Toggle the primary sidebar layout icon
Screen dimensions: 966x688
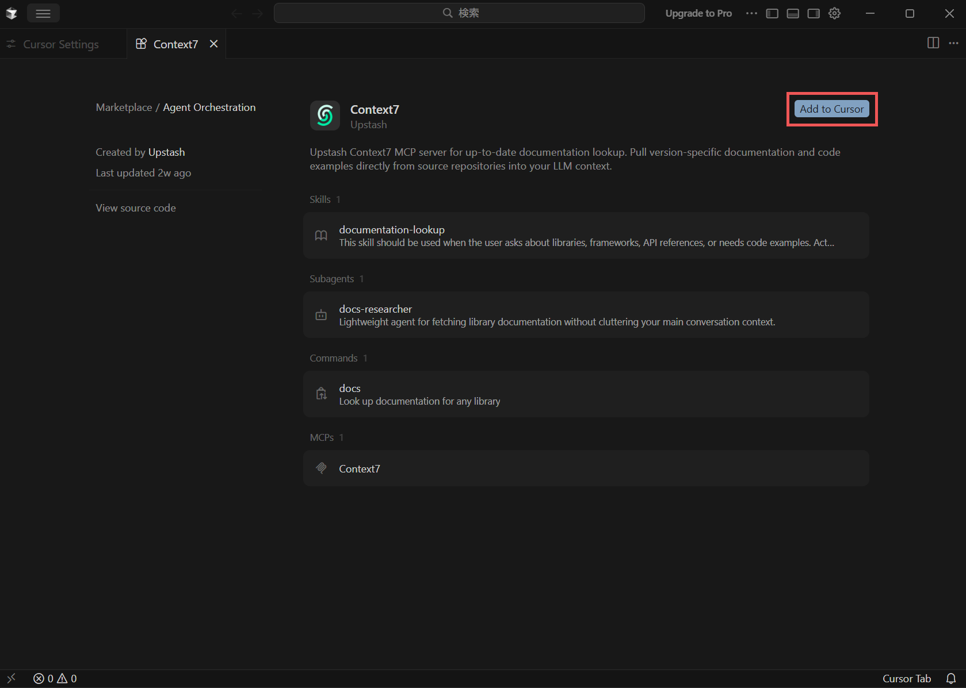coord(772,13)
